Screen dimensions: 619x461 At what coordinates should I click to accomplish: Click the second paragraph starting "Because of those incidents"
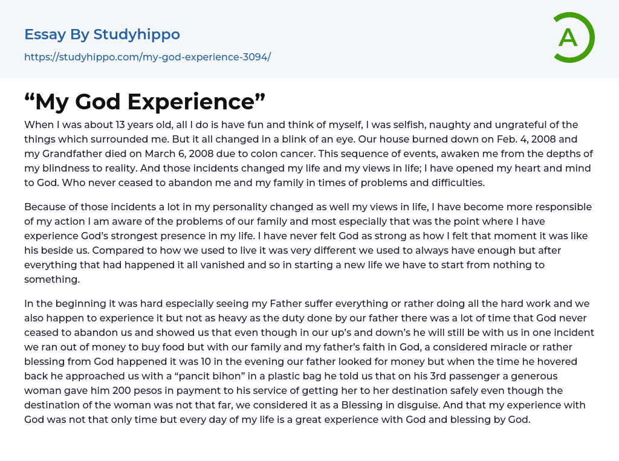308,243
